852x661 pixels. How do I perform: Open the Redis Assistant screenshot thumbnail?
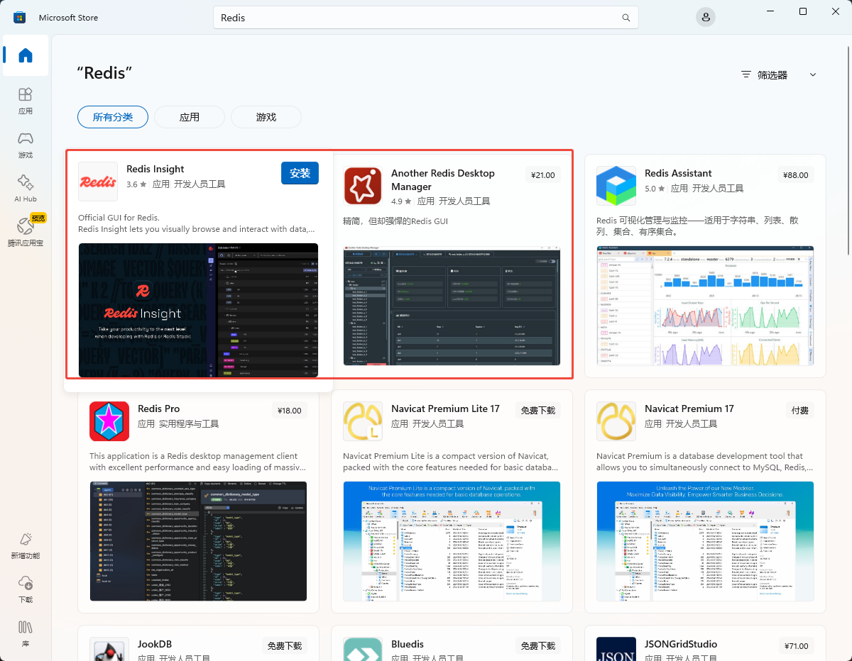(x=705, y=306)
